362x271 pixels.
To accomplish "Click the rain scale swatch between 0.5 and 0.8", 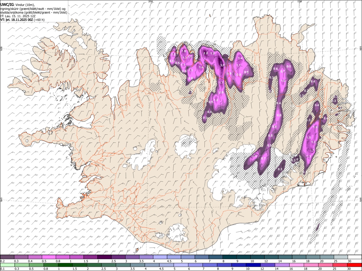I will [x=36, y=265].
